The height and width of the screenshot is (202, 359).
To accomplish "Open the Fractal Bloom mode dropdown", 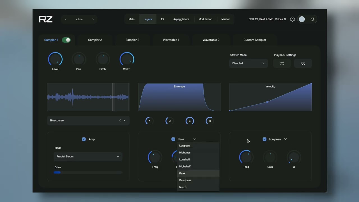I will pos(88,157).
